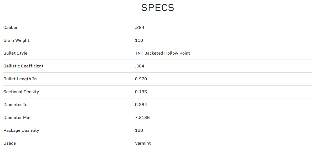Click the Diameter Mm label
This screenshot has width=314, height=148.
[x=17, y=118]
